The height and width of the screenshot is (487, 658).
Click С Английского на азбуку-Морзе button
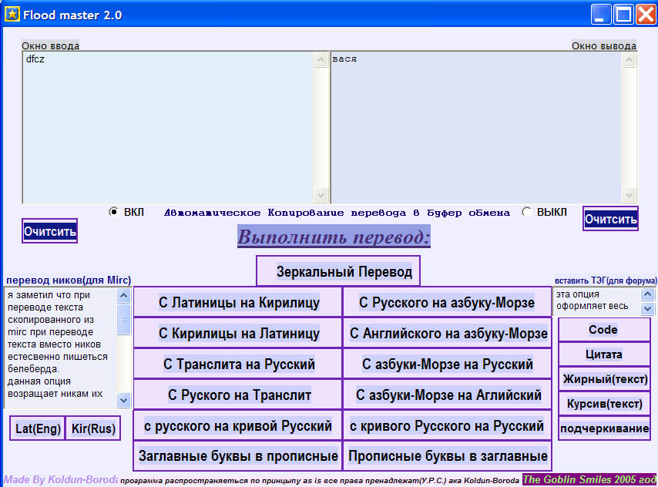448,333
